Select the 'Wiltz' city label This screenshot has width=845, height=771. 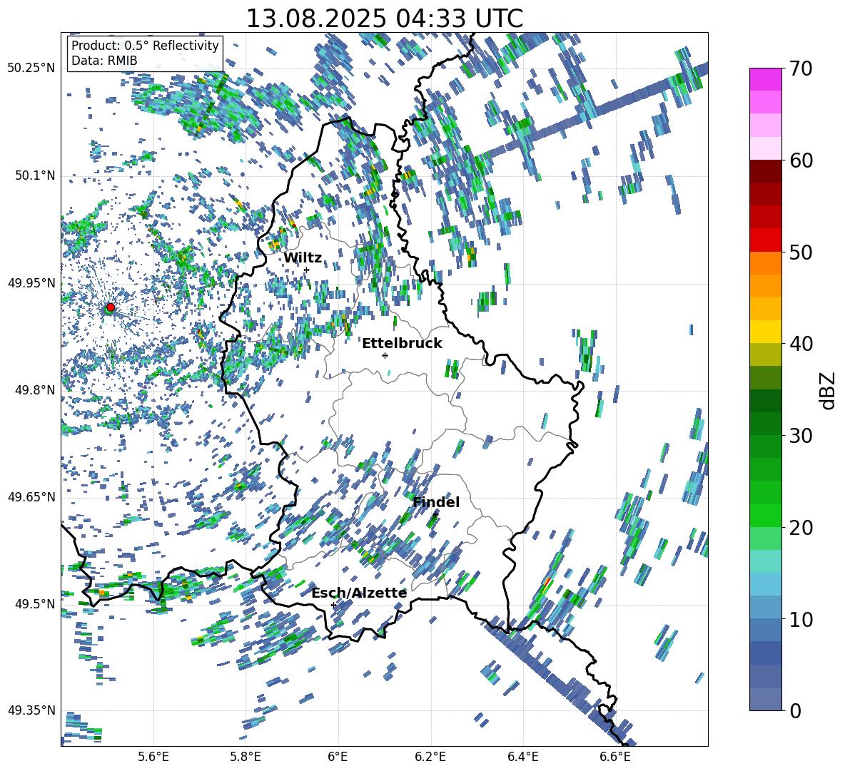pos(303,257)
